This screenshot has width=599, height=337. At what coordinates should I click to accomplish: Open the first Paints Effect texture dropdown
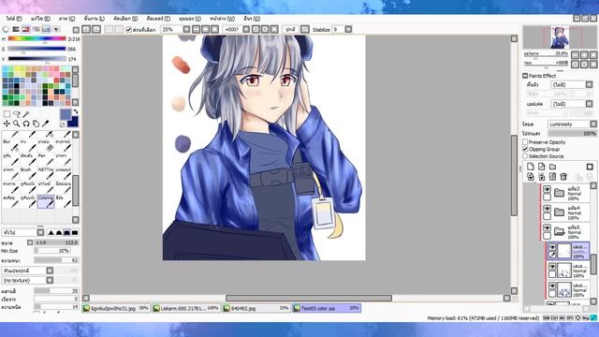(589, 84)
